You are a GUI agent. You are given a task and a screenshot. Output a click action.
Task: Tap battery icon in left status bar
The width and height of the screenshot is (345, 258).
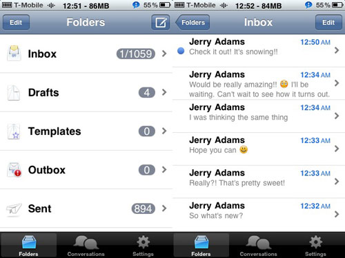pos(165,5)
